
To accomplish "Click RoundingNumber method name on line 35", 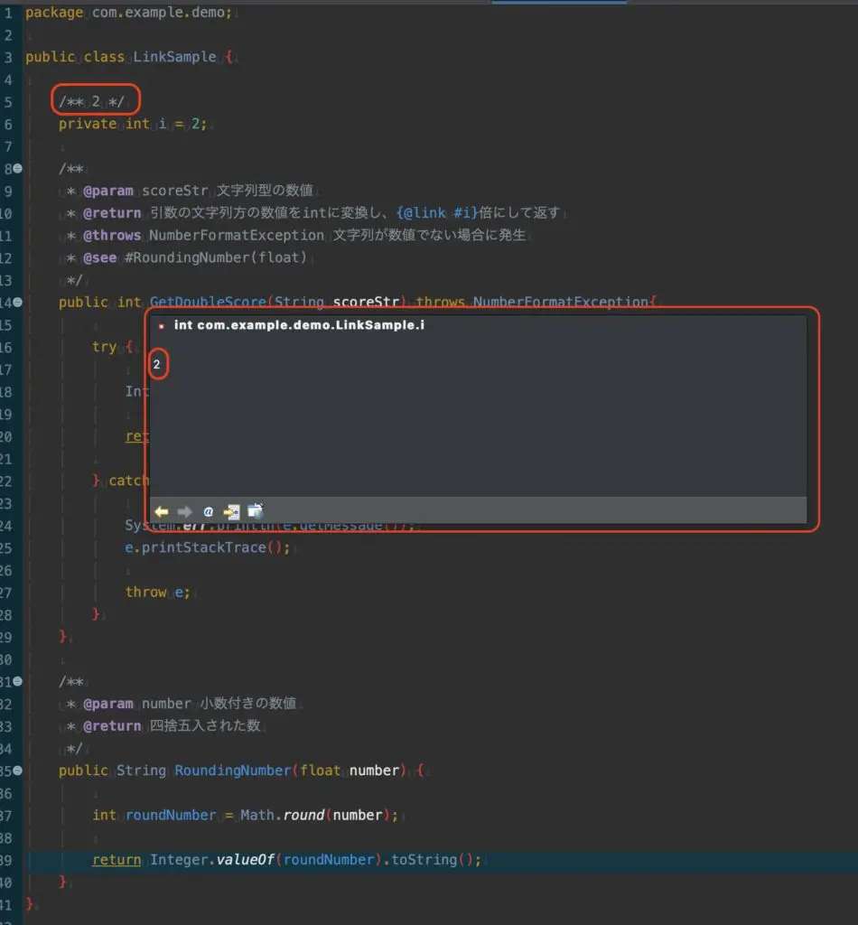I will 233,771.
